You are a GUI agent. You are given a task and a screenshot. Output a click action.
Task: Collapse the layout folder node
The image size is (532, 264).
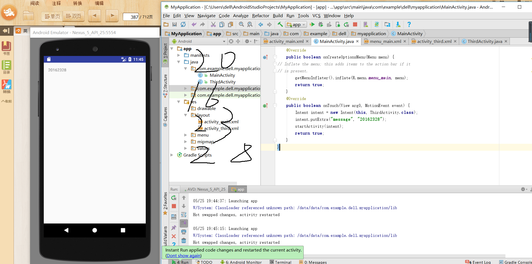(186, 115)
